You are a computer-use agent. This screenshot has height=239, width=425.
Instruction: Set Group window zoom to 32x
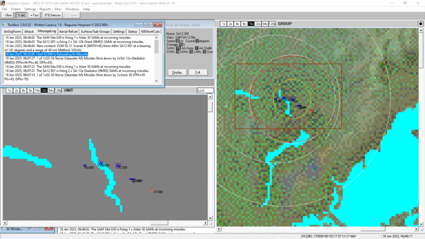[x=258, y=24]
